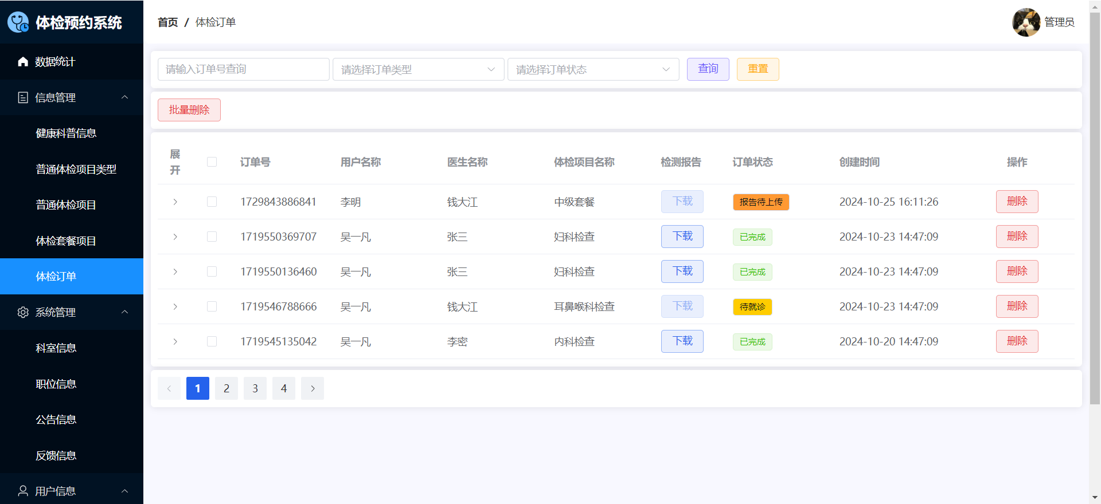This screenshot has height=504, width=1101.
Task: Select checkbox for order 1719545135042
Action: [212, 341]
